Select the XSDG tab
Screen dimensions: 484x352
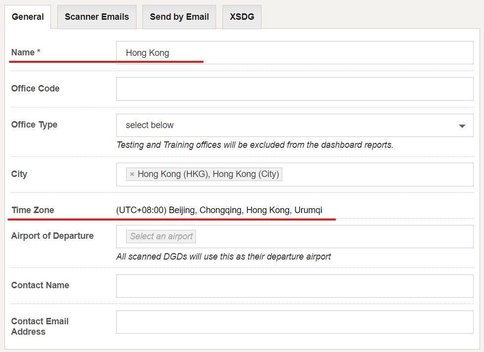point(242,17)
